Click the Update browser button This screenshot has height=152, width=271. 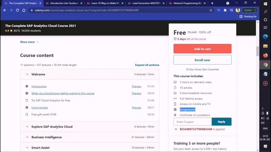click(x=249, y=10)
